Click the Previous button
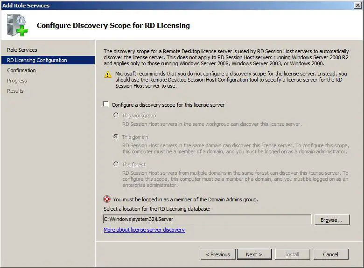This screenshot has width=364, height=268. 217,254
